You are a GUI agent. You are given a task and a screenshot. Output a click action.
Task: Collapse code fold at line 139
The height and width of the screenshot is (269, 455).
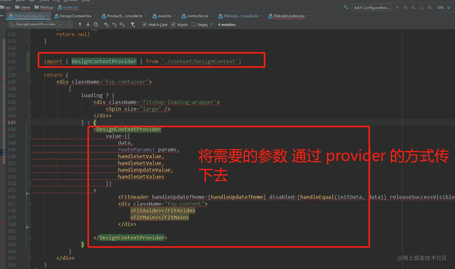29,82
